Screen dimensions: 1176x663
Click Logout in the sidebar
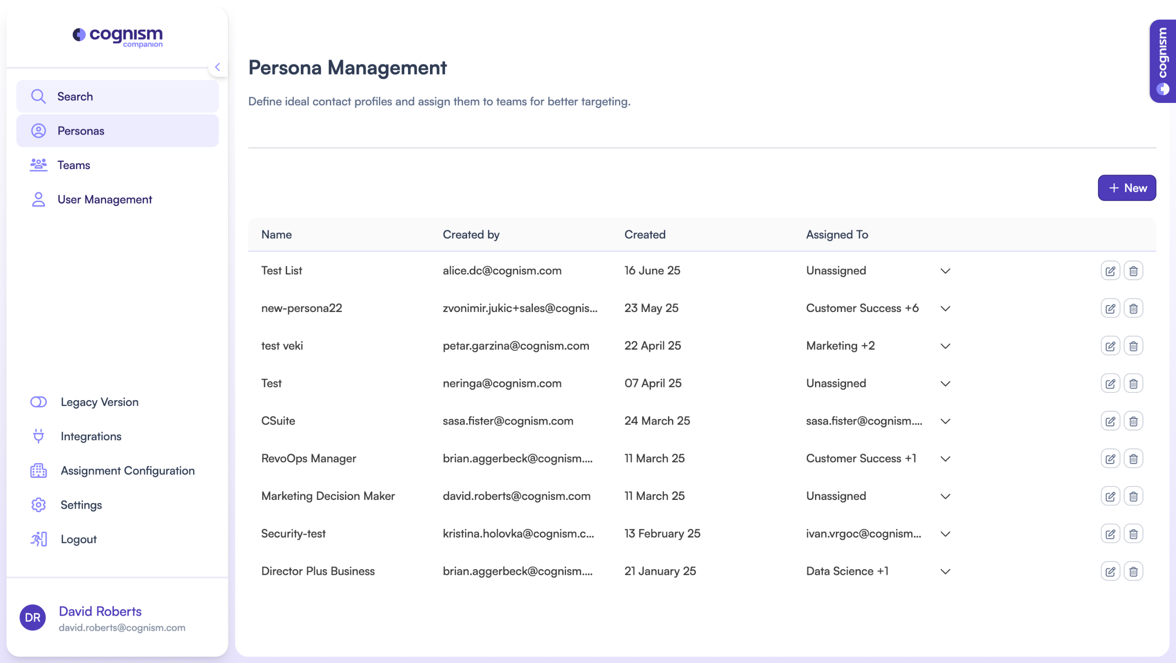pos(78,539)
